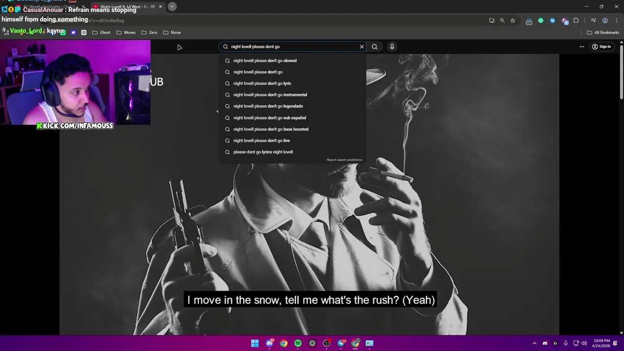Show hidden system tray icons
This screenshot has height=351, width=624.
534,343
